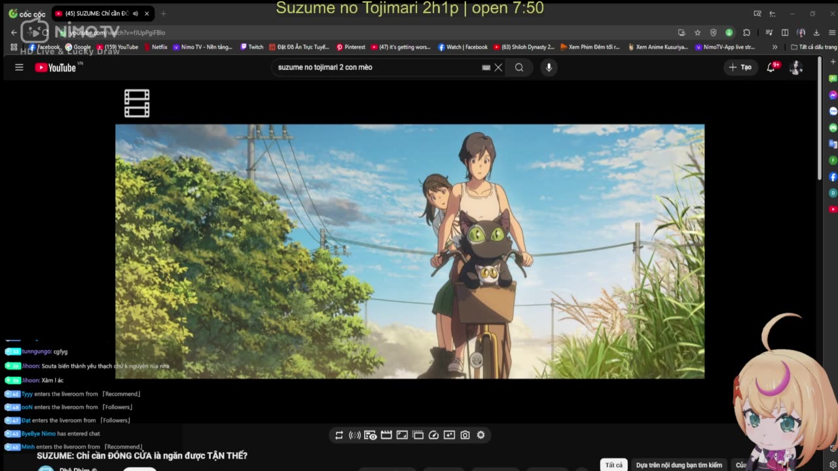Open the YouTube hamburger guide menu

pyautogui.click(x=19, y=67)
